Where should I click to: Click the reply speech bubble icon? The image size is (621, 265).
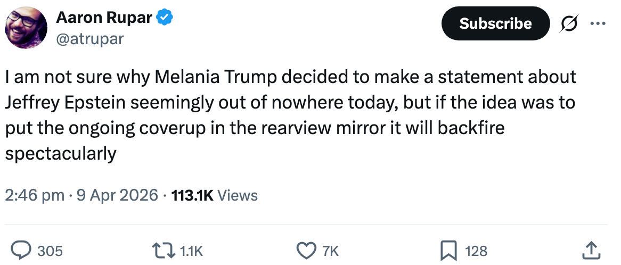tap(20, 250)
